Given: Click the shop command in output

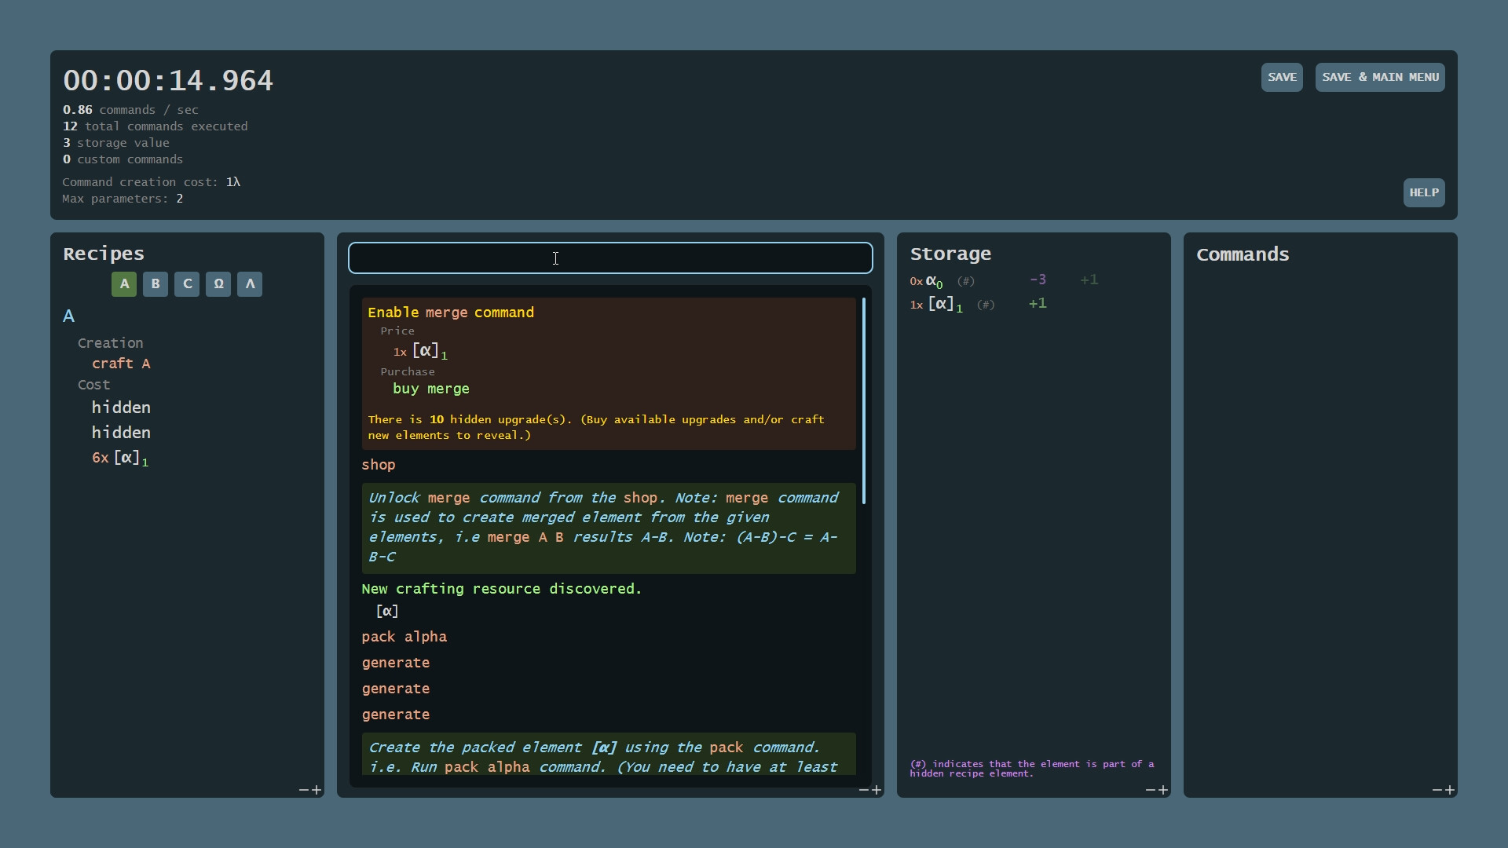Looking at the screenshot, I should click(379, 465).
